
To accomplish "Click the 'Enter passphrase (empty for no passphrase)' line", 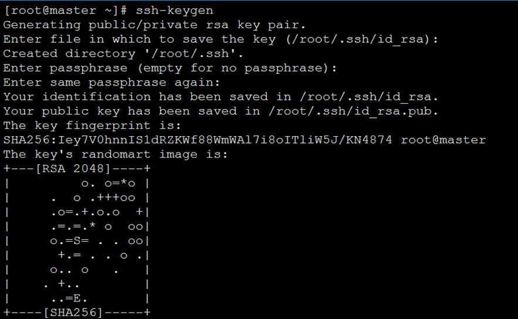I will point(170,69).
